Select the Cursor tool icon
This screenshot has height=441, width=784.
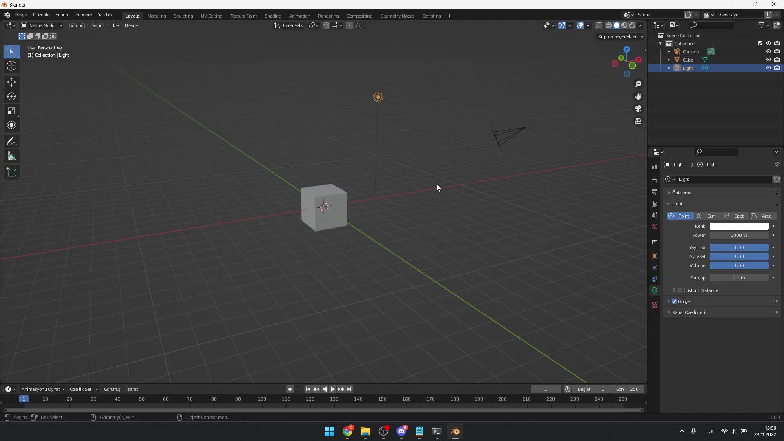[x=12, y=66]
